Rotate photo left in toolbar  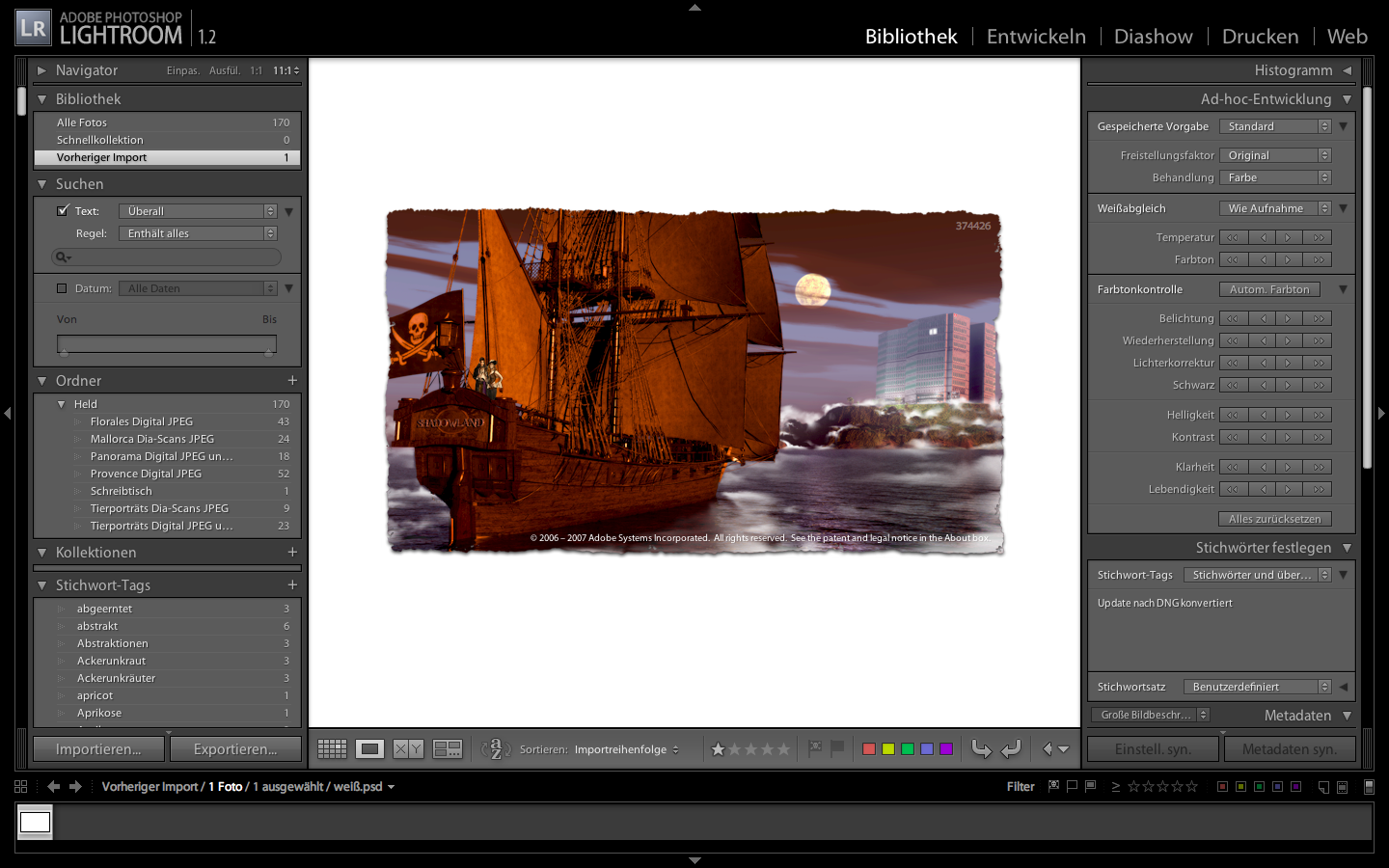(x=981, y=748)
